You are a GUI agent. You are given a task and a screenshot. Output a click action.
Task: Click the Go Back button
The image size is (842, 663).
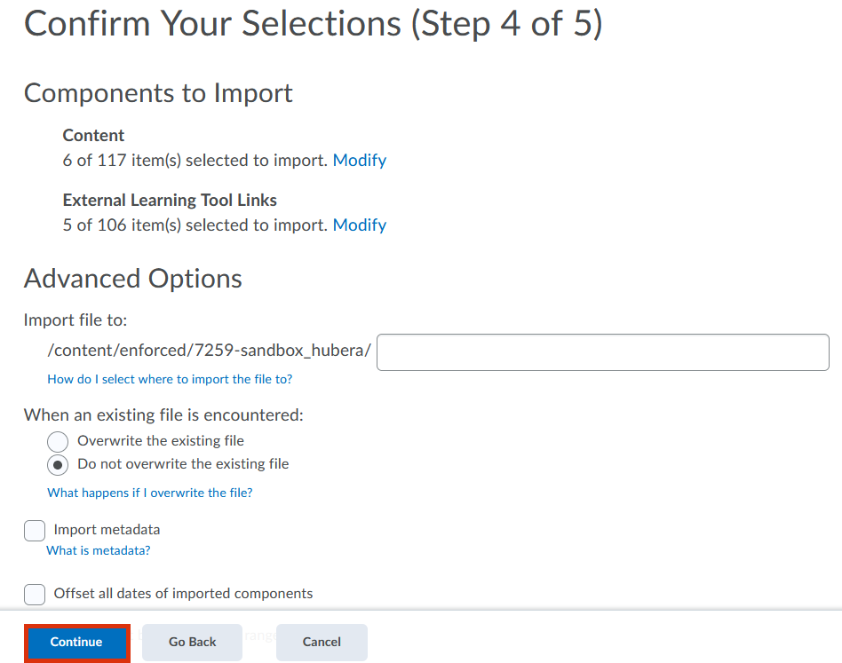click(x=192, y=642)
